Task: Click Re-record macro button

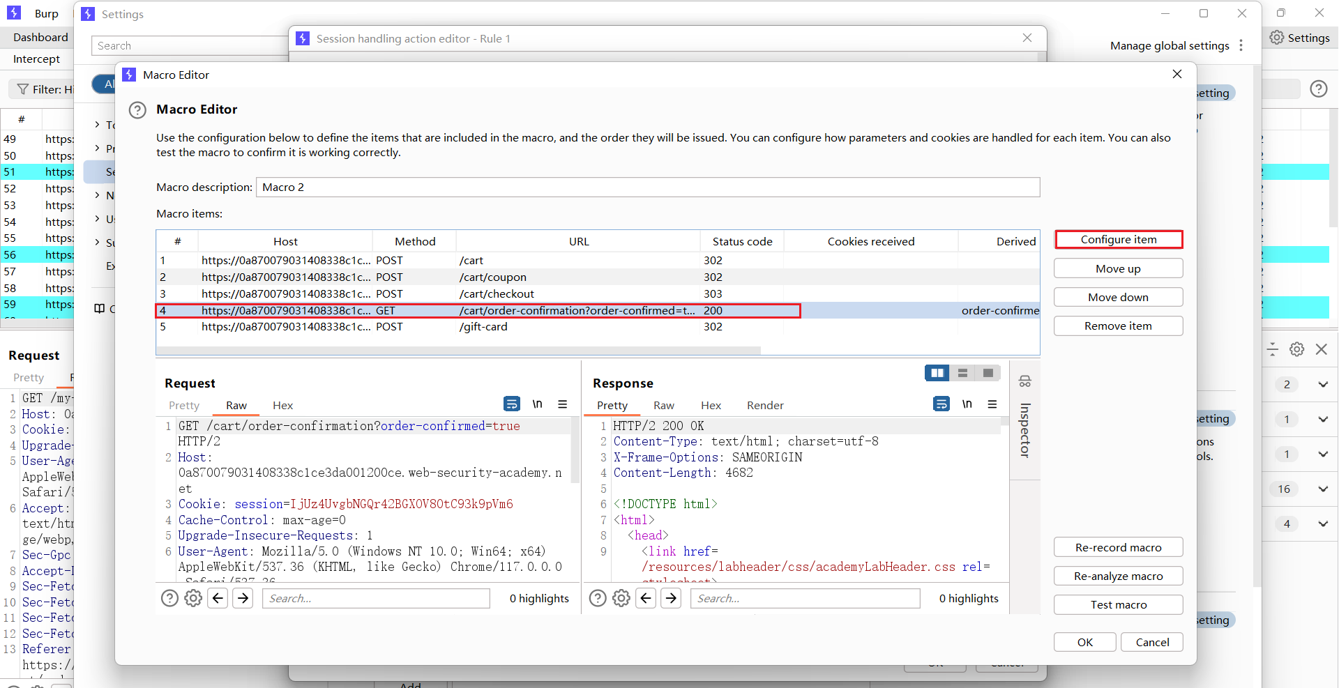Action: pyautogui.click(x=1118, y=547)
